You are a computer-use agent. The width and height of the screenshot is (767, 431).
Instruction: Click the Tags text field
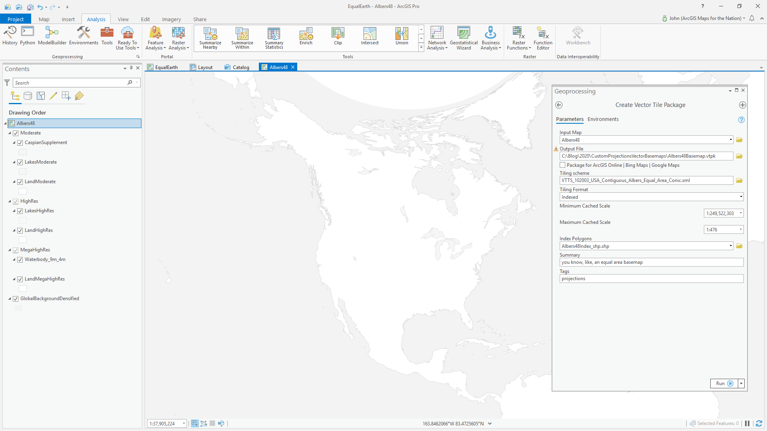pyautogui.click(x=651, y=279)
